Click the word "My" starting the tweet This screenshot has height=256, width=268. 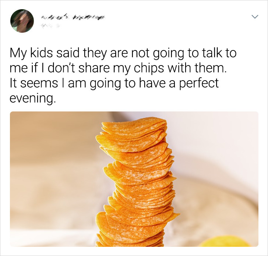click(x=18, y=53)
